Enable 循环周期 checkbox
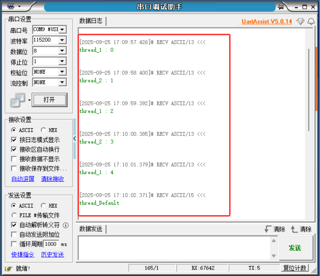The width and height of the screenshot is (320, 276). tap(14, 244)
